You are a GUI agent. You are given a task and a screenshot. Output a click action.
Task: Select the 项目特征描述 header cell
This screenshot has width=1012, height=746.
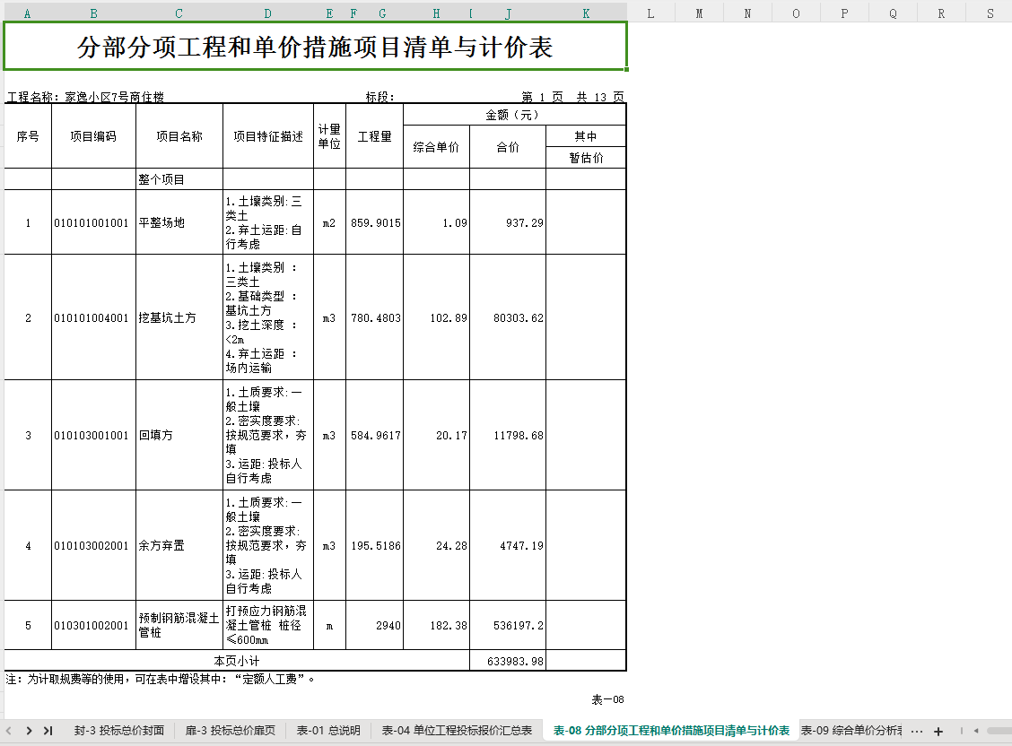pos(268,136)
